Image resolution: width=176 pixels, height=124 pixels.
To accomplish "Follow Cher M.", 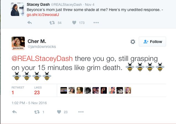I will click(x=152, y=42).
